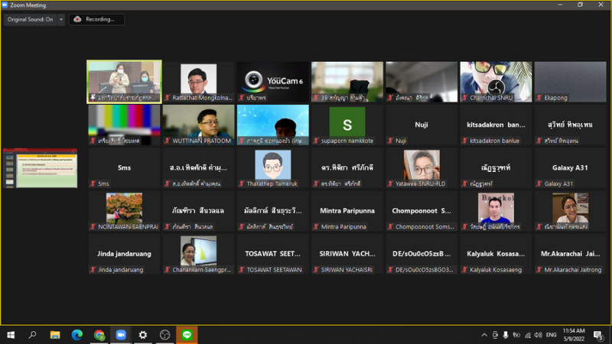Click the Windows Start button
The height and width of the screenshot is (344, 612).
[11, 335]
